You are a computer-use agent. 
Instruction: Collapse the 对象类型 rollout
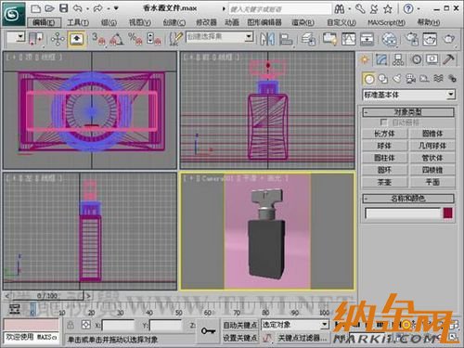pos(408,112)
